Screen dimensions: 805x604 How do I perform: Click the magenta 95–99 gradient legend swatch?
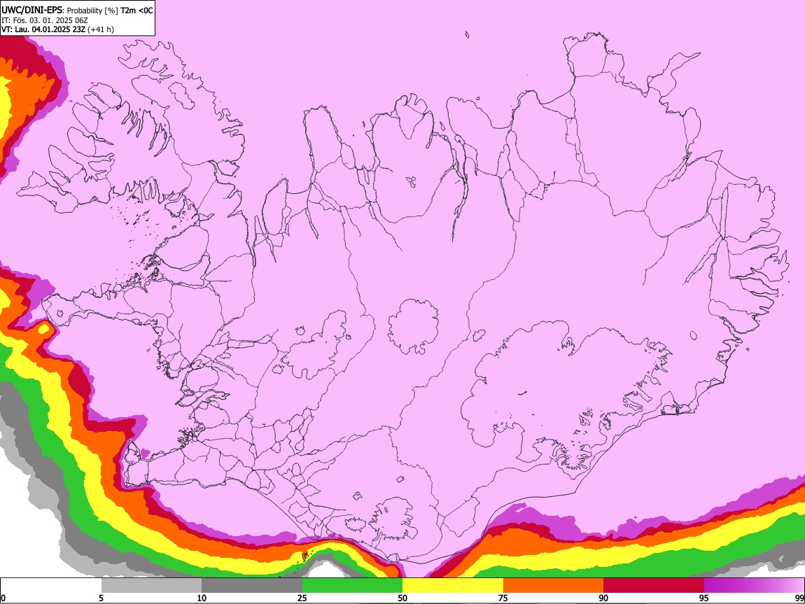coord(754,586)
